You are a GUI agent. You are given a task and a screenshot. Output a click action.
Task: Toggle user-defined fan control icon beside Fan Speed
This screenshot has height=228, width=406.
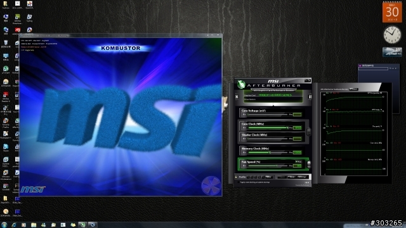[309, 165]
